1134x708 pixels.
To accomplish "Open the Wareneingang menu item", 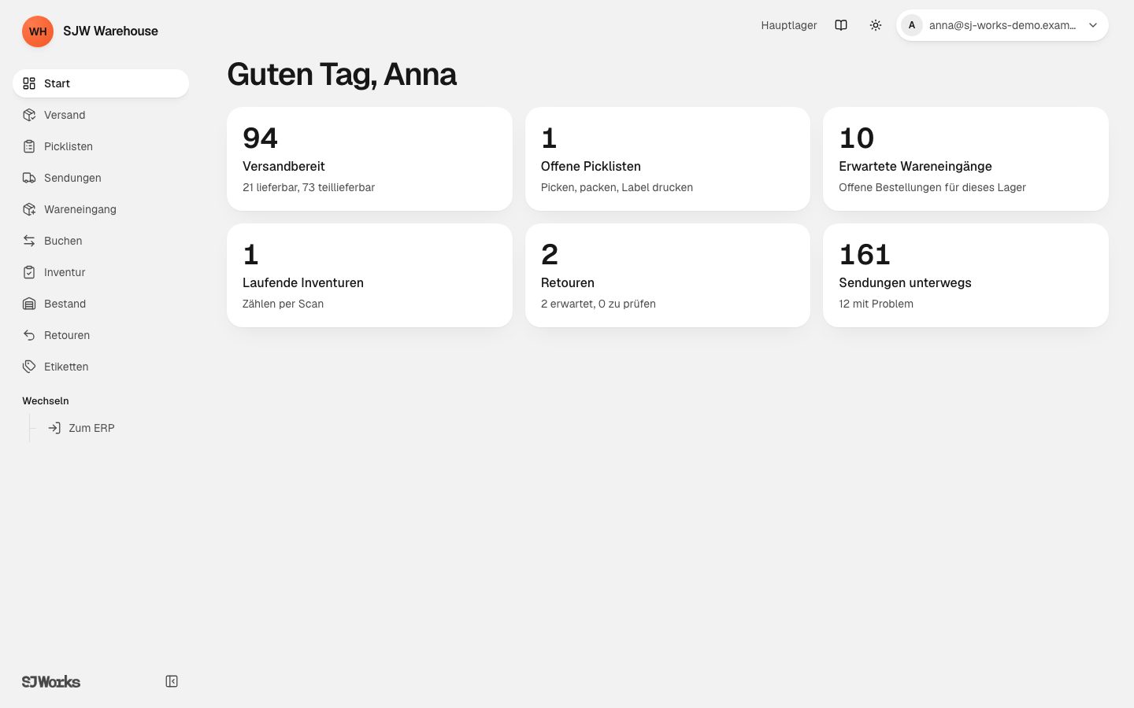I will (101, 209).
